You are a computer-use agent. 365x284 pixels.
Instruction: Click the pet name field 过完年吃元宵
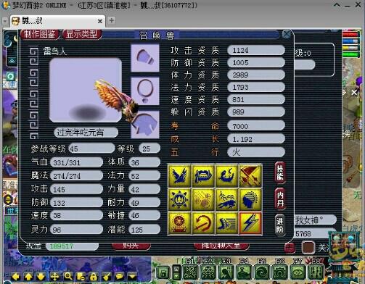tap(86, 133)
